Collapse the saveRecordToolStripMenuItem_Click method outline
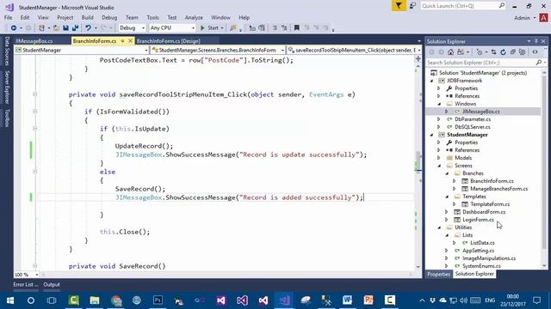 coord(34,94)
